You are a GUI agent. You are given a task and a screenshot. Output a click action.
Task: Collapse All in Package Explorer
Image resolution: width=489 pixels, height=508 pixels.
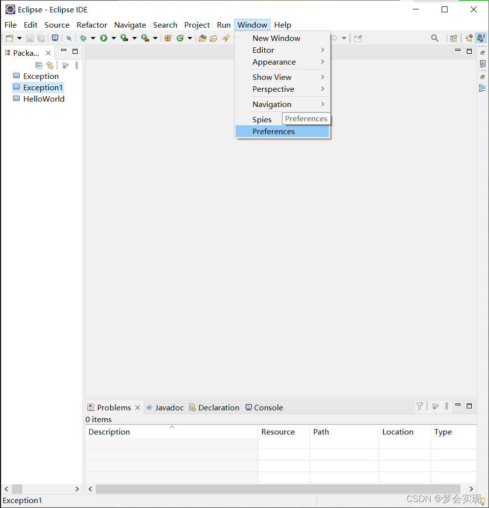point(39,66)
